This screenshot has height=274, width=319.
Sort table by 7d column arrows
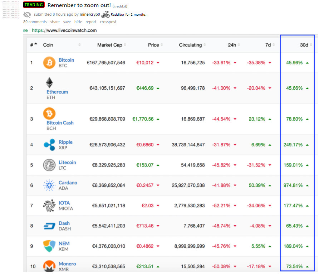coord(274,45)
